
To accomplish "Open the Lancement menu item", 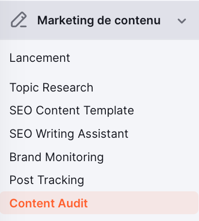I will click(40, 58).
